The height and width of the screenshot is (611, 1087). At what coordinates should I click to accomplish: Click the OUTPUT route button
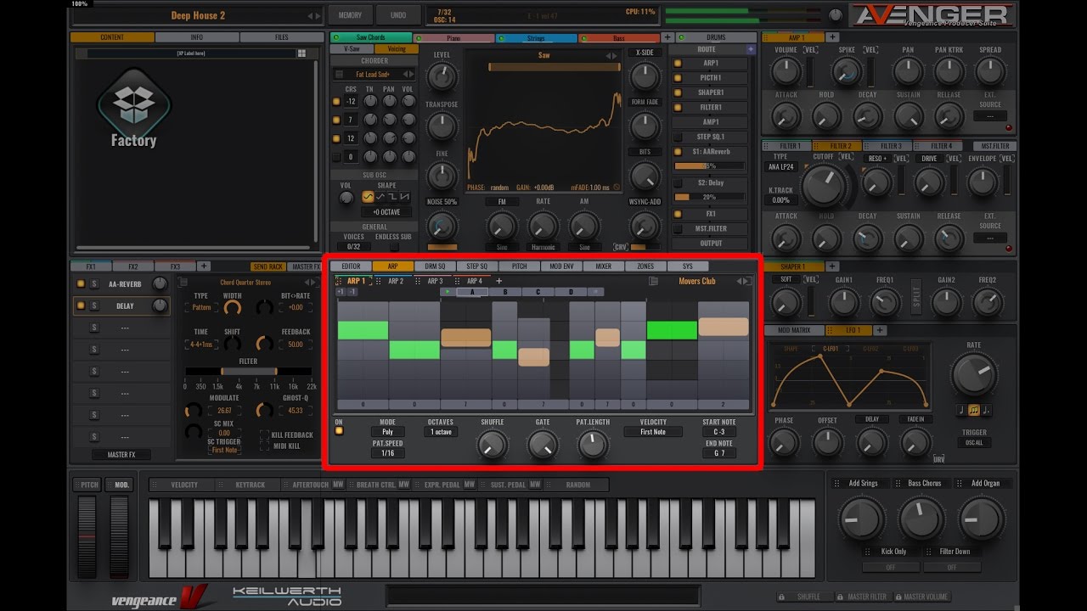coord(711,244)
